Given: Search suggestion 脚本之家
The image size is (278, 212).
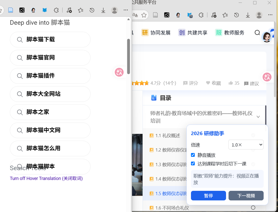Looking at the screenshot, I should pyautogui.click(x=50, y=112).
